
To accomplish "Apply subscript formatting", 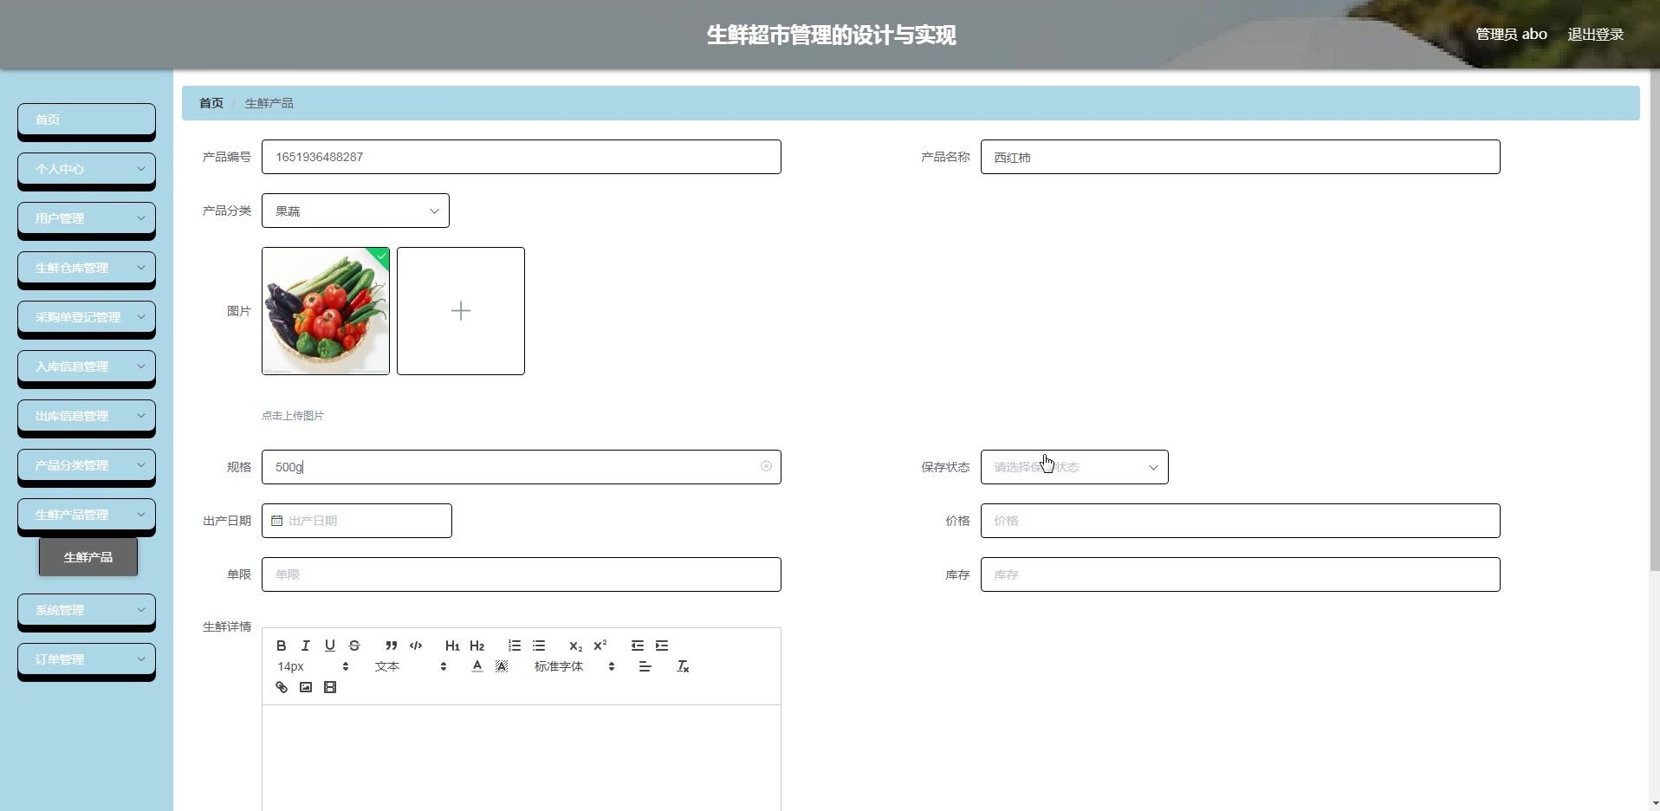I will 575,646.
